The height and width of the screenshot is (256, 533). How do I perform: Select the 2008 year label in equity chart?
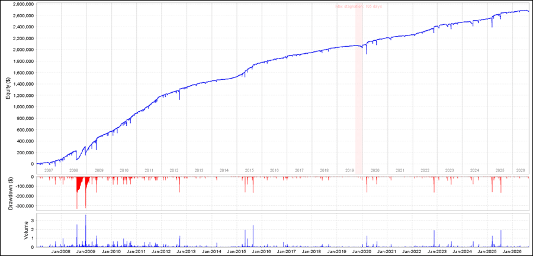click(74, 170)
